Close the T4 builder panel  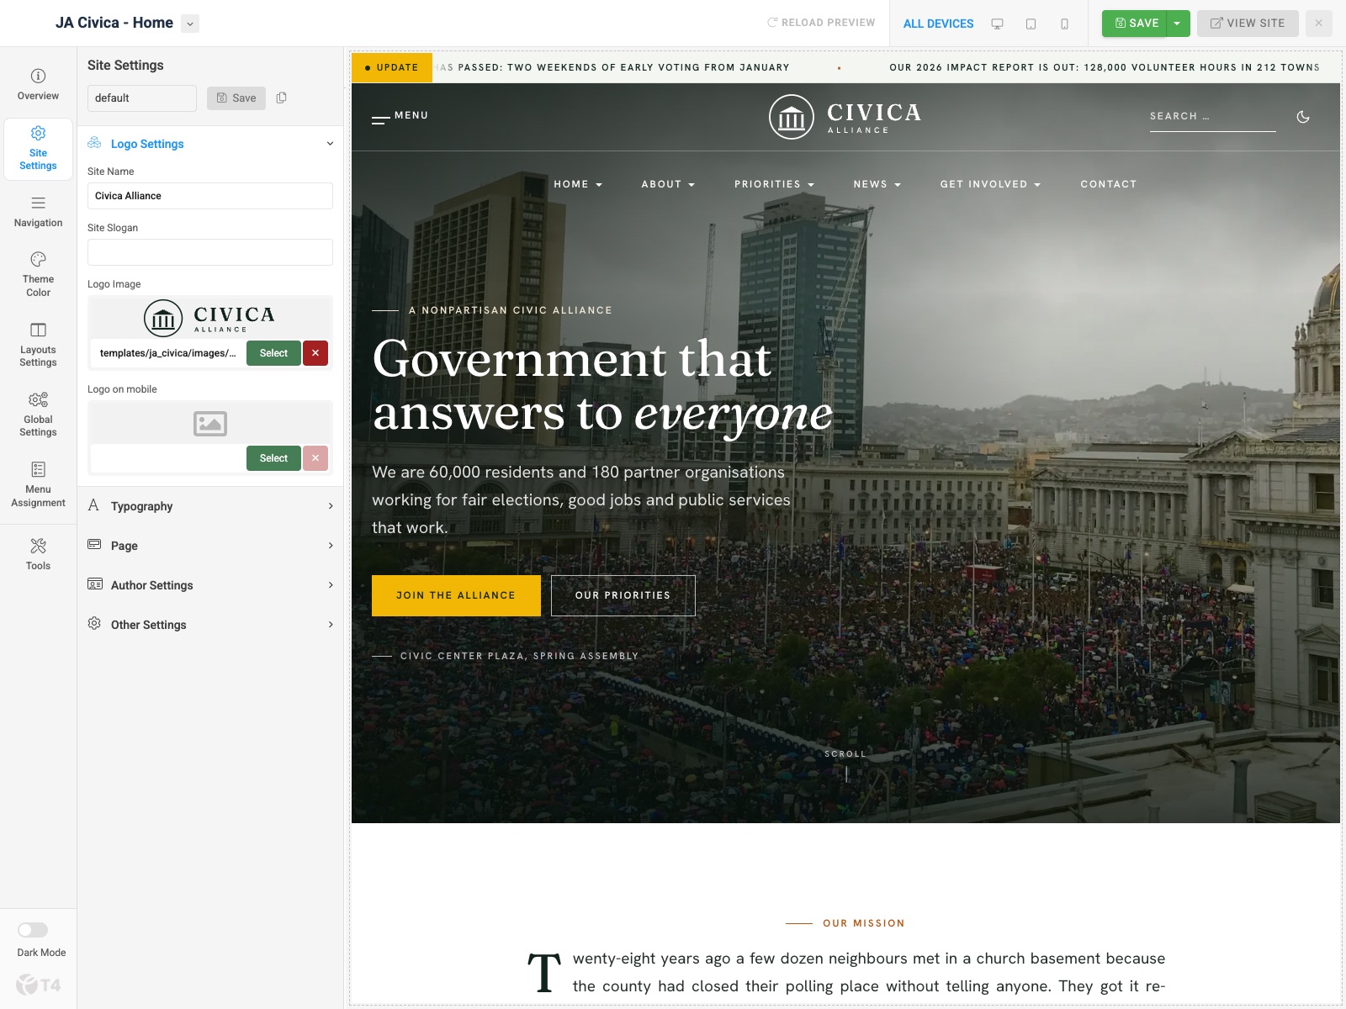[x=1318, y=24]
